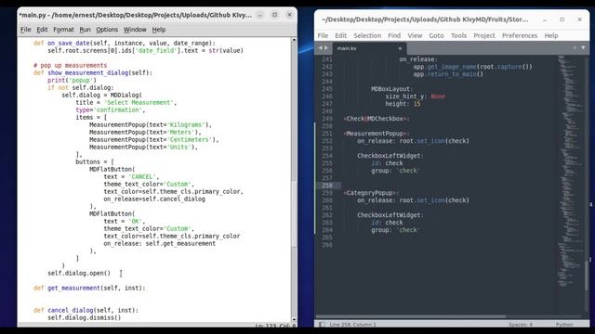The width and height of the screenshot is (595, 334).
Task: Click the new tab plus icon in Sublime
Action: click(575, 47)
